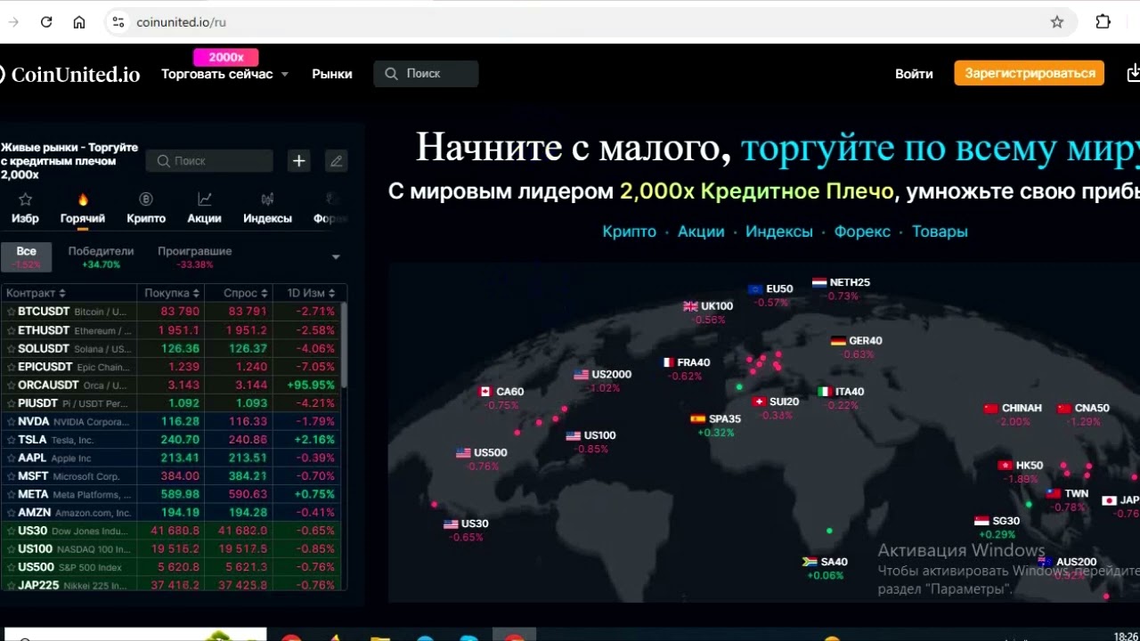1140x641 pixels.
Task: Open the Крипто coin category
Action: 146,208
